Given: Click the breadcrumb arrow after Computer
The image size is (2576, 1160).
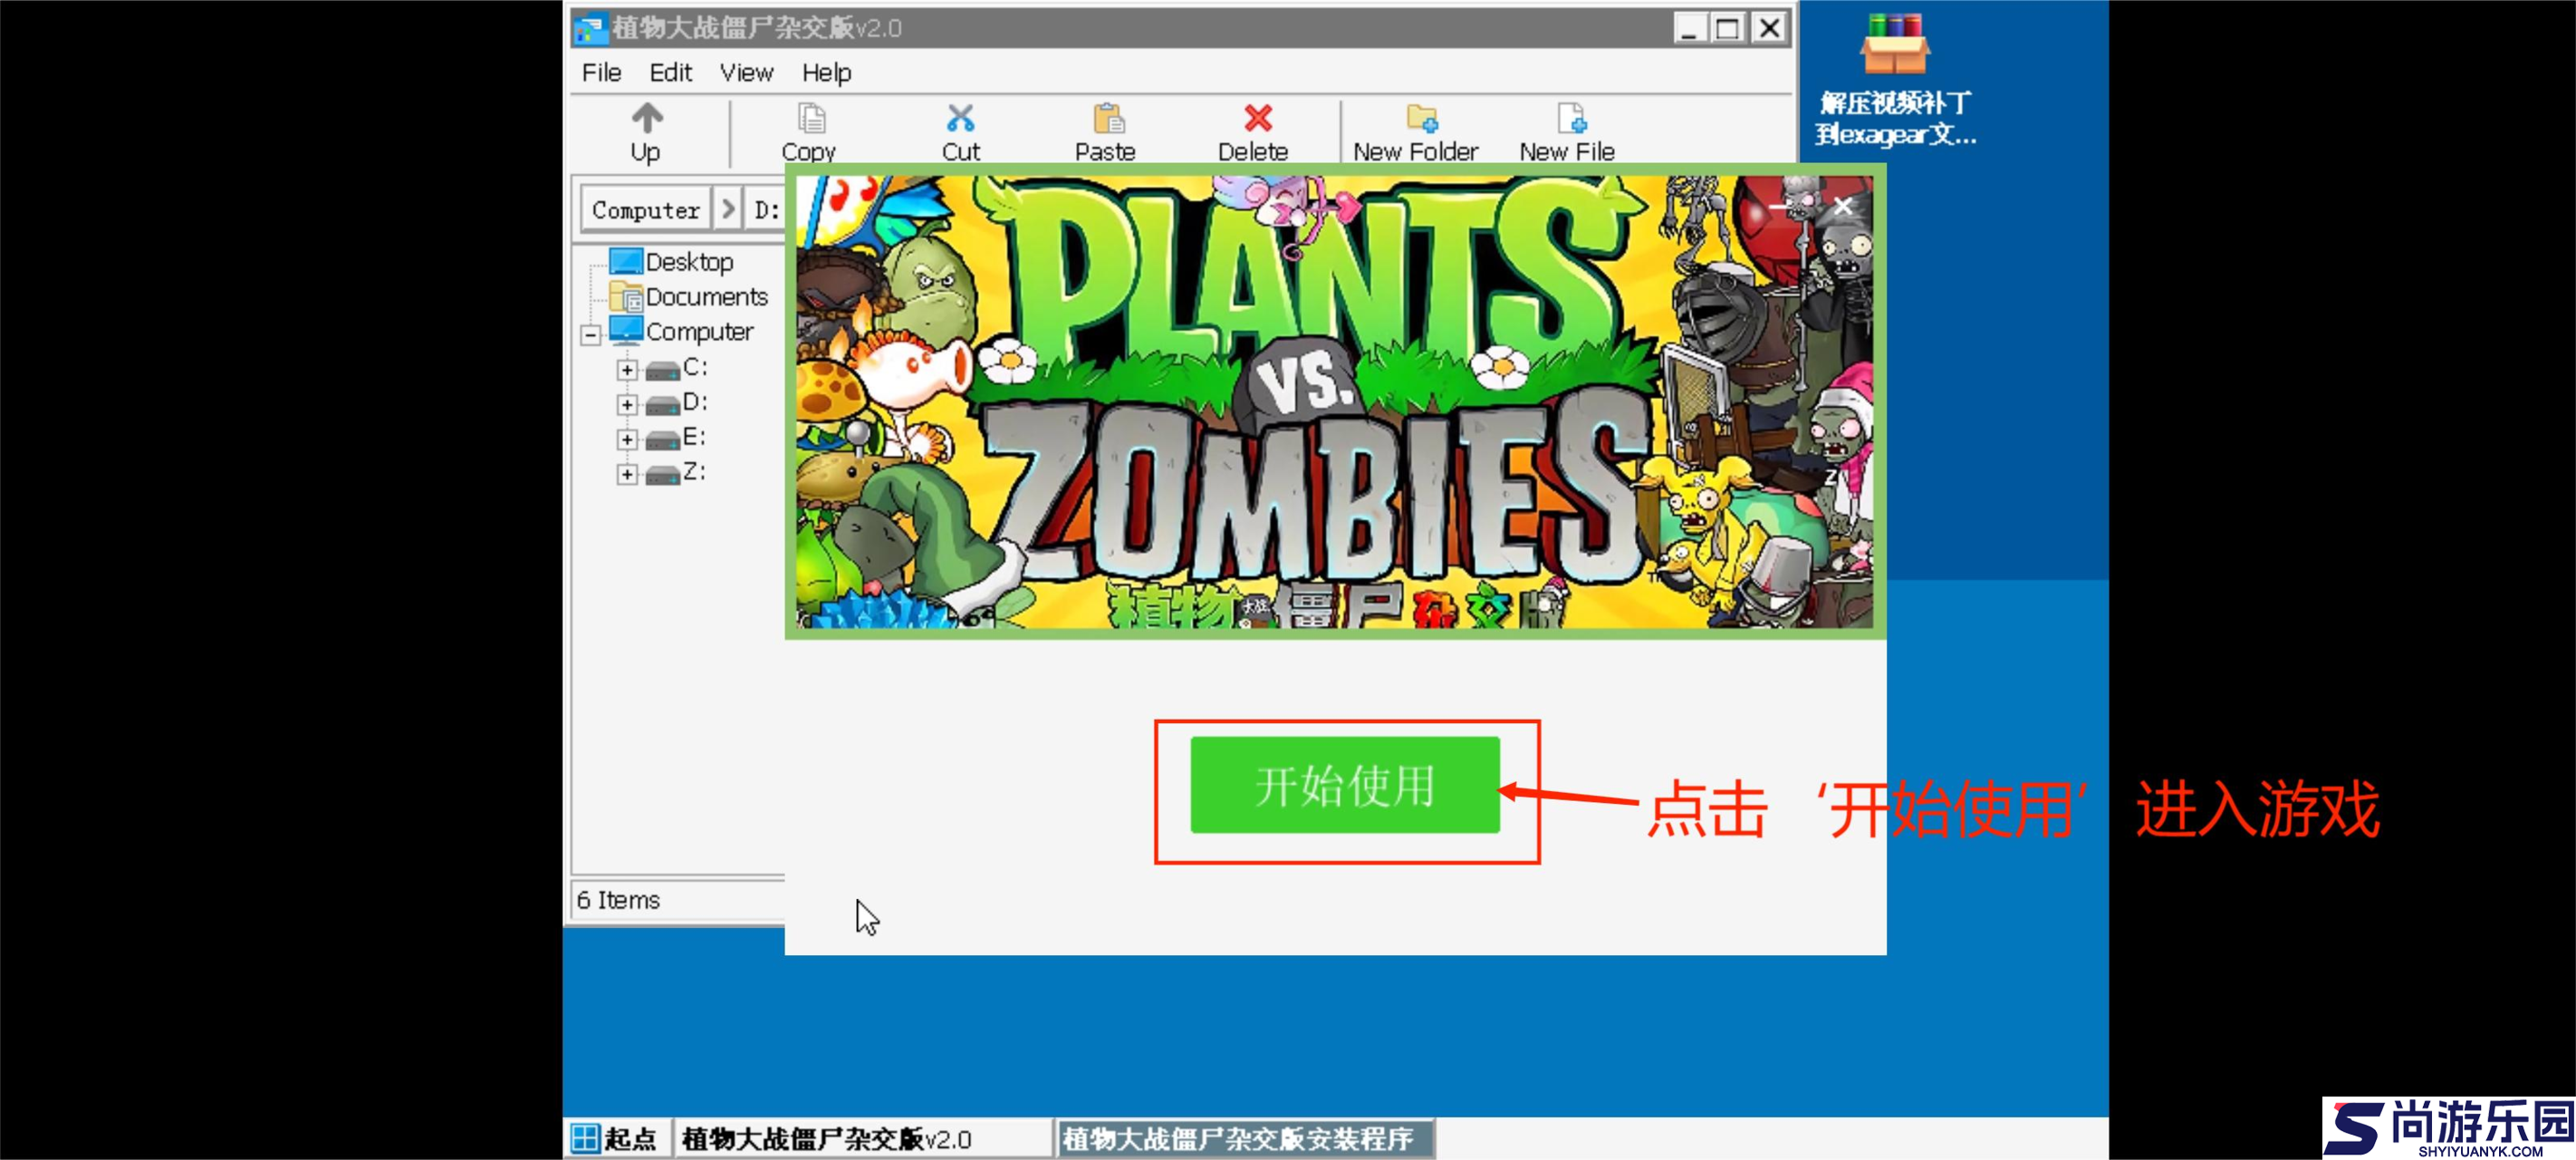Looking at the screenshot, I should pyautogui.click(x=728, y=209).
